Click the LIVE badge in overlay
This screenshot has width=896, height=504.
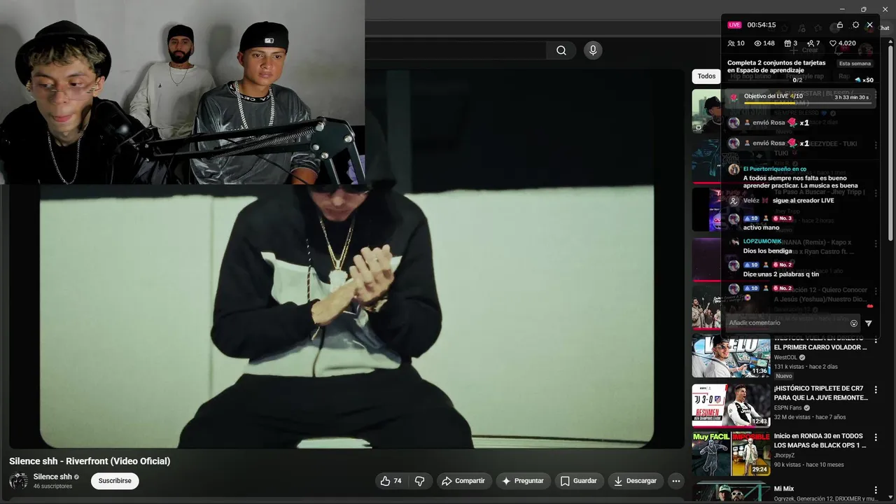[x=734, y=24]
